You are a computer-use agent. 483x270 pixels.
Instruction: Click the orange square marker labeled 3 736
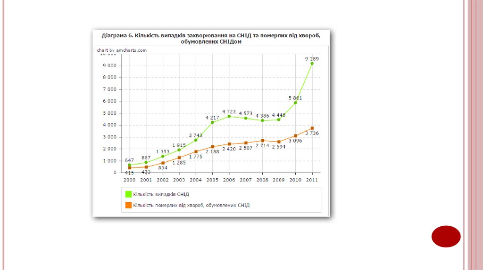[312, 128]
